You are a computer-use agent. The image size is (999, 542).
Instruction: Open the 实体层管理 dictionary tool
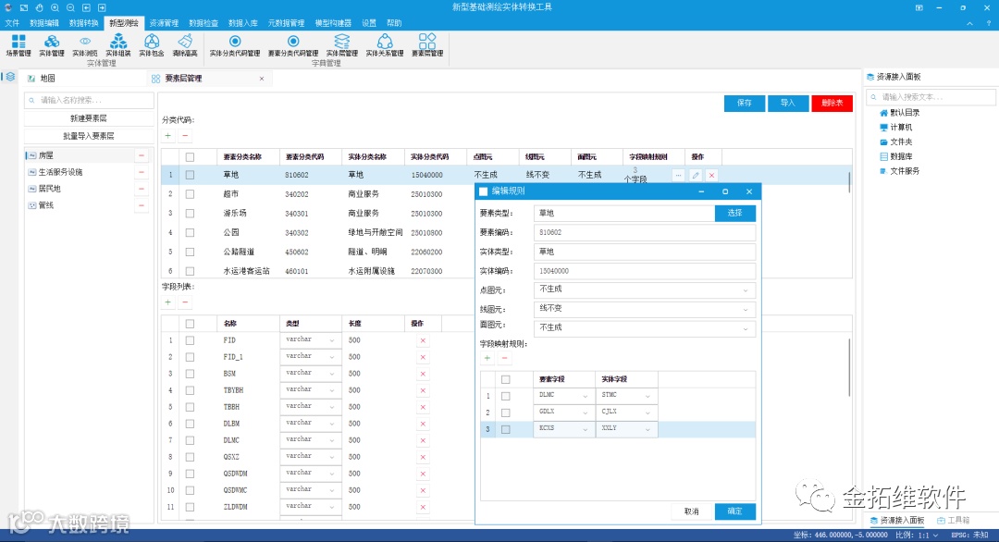[342, 45]
